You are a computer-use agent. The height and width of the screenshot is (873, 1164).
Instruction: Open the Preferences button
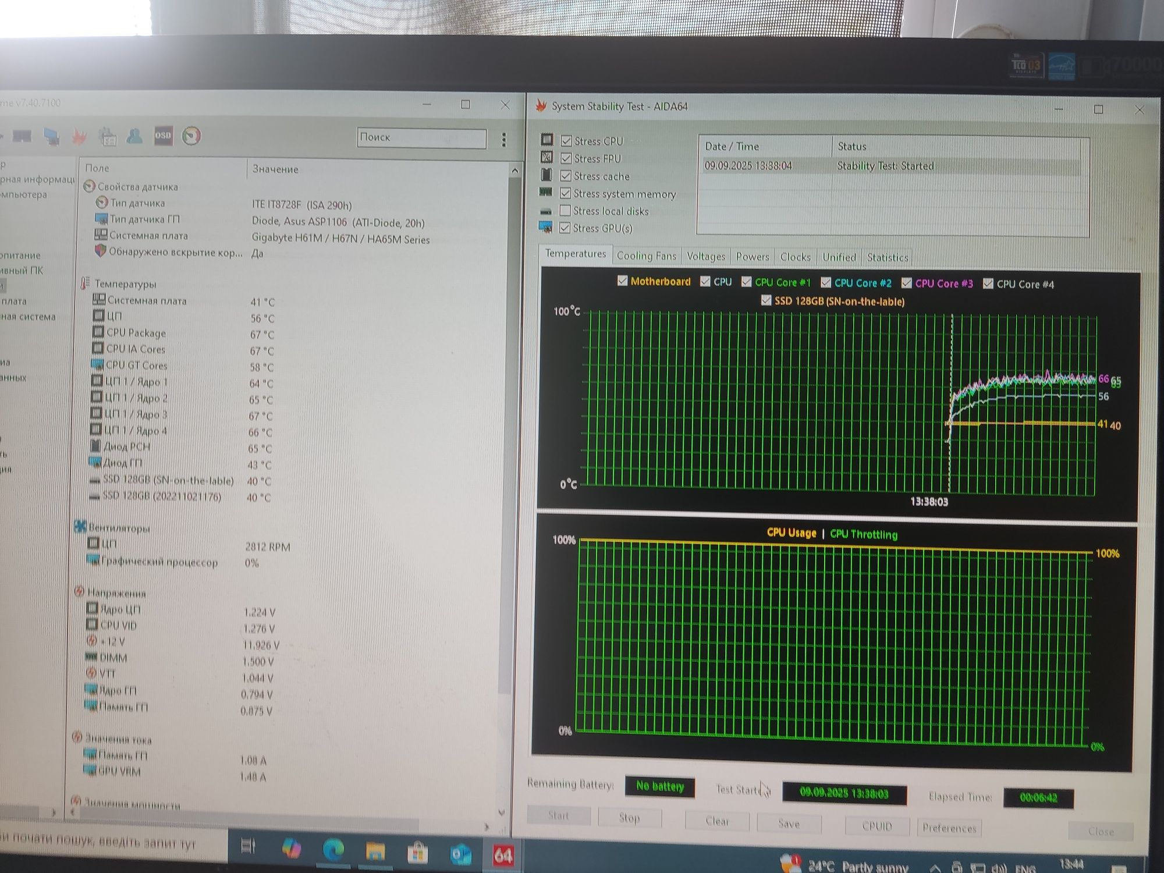tap(949, 828)
